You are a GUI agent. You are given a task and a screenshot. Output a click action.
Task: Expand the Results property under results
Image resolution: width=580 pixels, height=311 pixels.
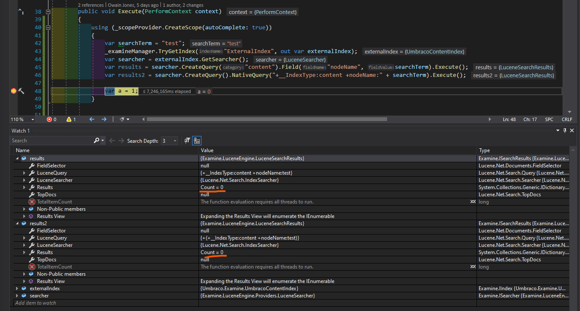pos(24,187)
